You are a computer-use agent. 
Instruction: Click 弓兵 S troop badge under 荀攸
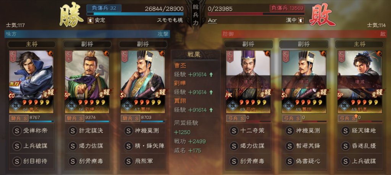236,118
